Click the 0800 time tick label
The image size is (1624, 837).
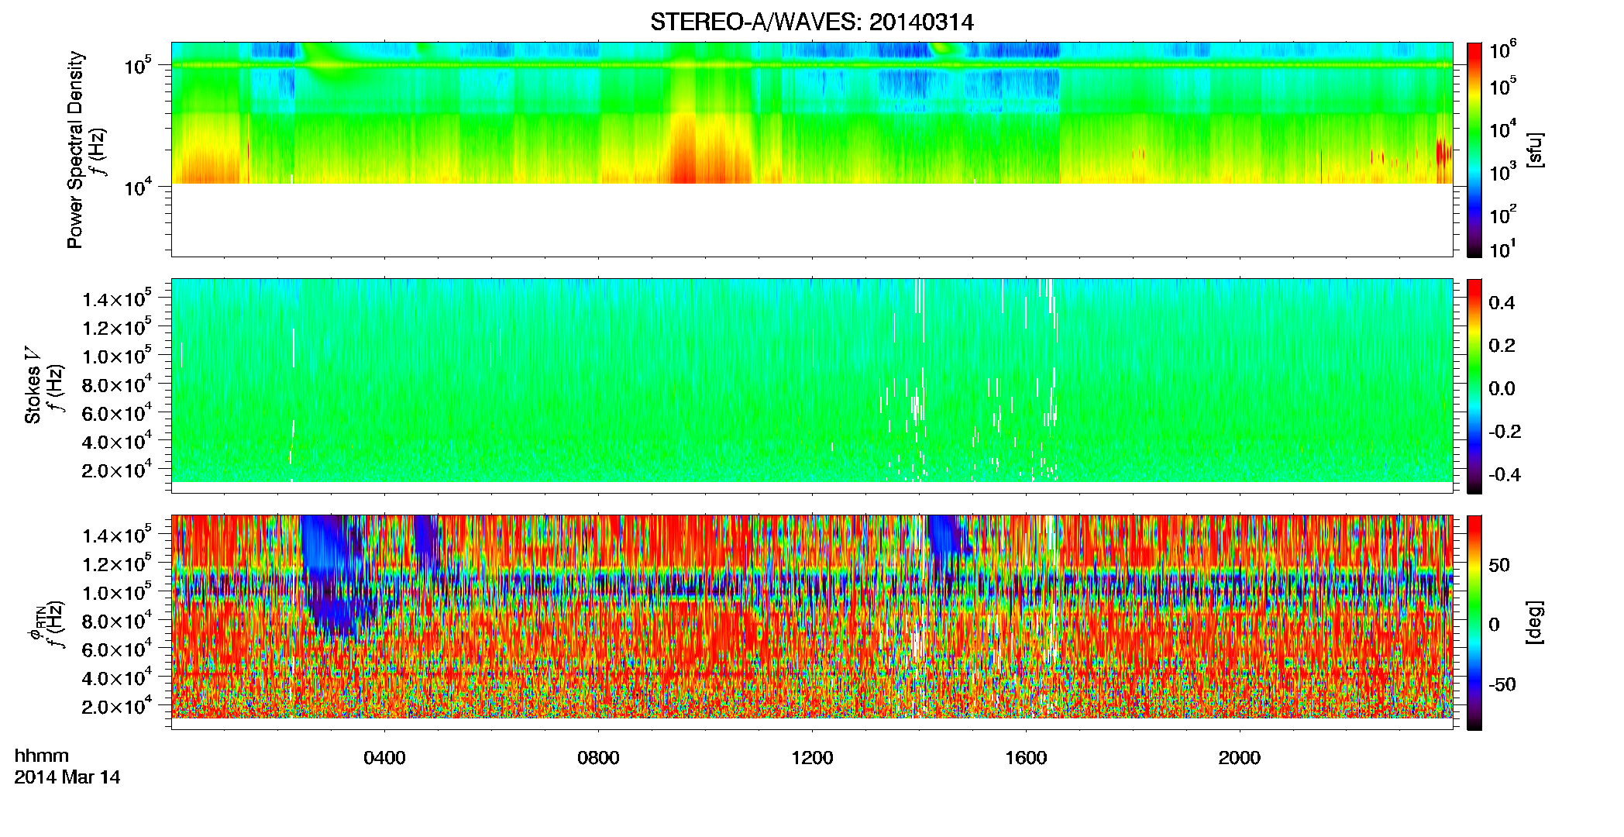click(598, 758)
